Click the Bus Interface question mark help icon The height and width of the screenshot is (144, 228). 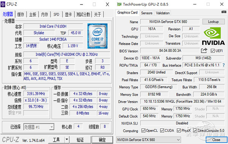tap(223, 65)
